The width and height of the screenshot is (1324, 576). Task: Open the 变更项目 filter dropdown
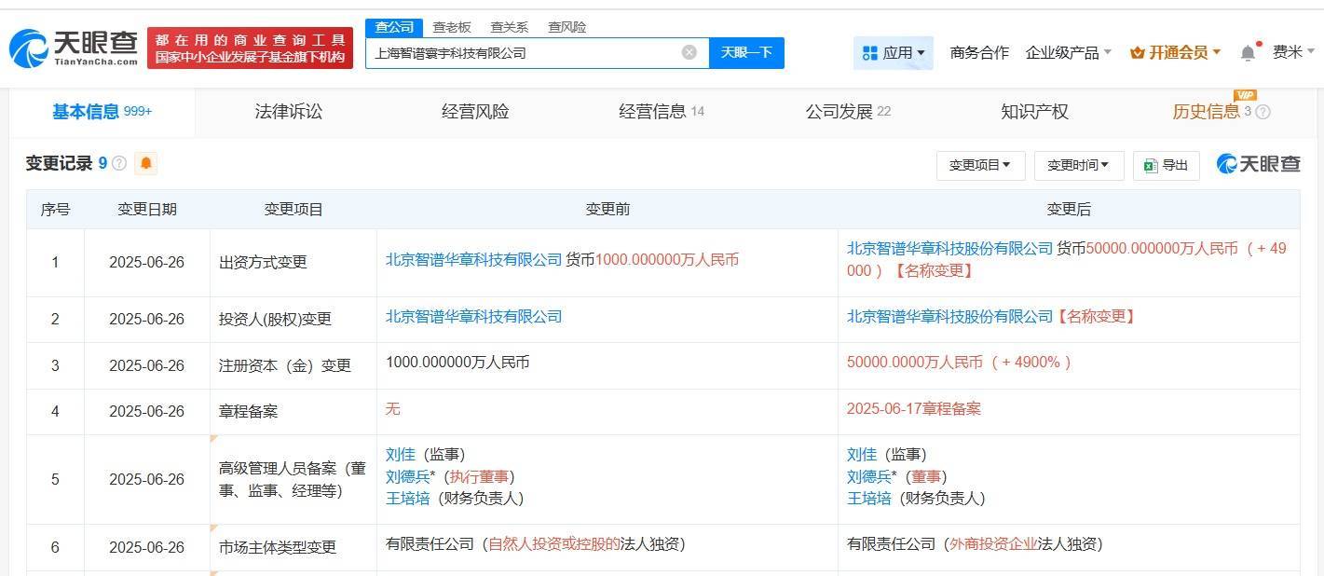(x=980, y=165)
